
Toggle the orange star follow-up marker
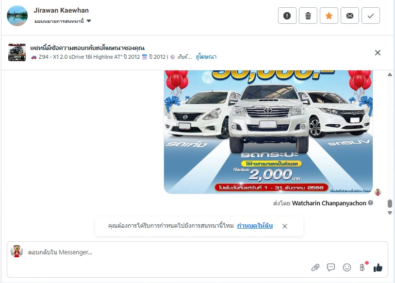329,16
